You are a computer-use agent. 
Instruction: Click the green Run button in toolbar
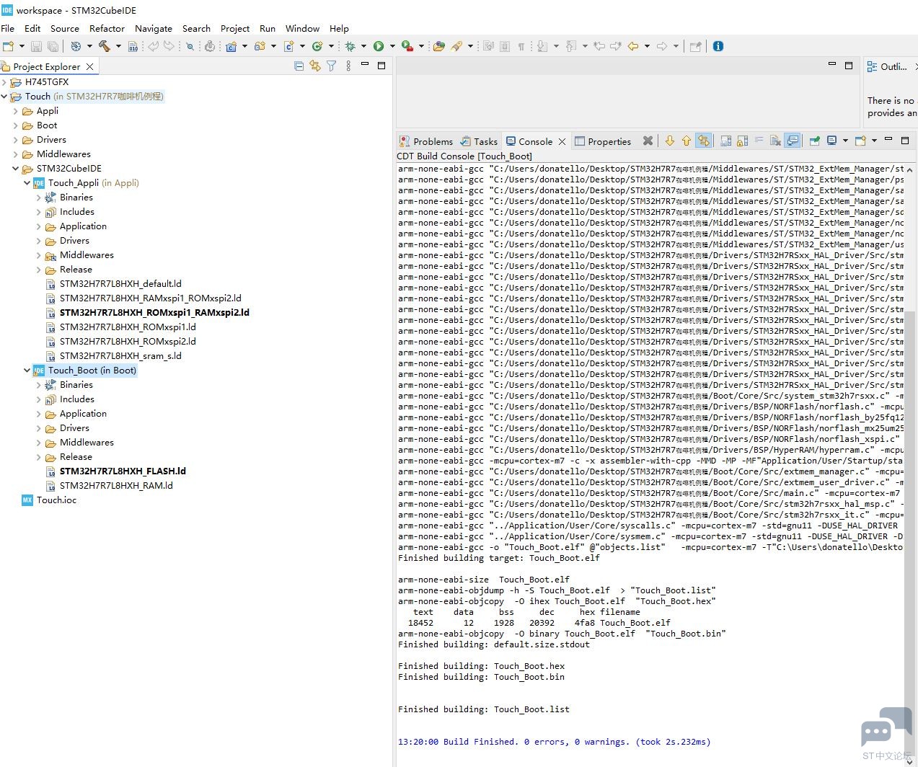(379, 46)
